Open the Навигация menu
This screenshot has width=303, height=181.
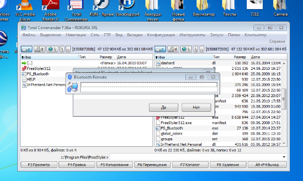[x=76, y=35]
